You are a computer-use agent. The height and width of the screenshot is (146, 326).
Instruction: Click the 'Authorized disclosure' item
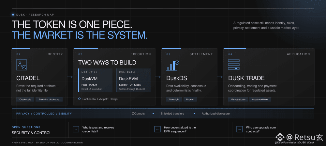pos(215,114)
